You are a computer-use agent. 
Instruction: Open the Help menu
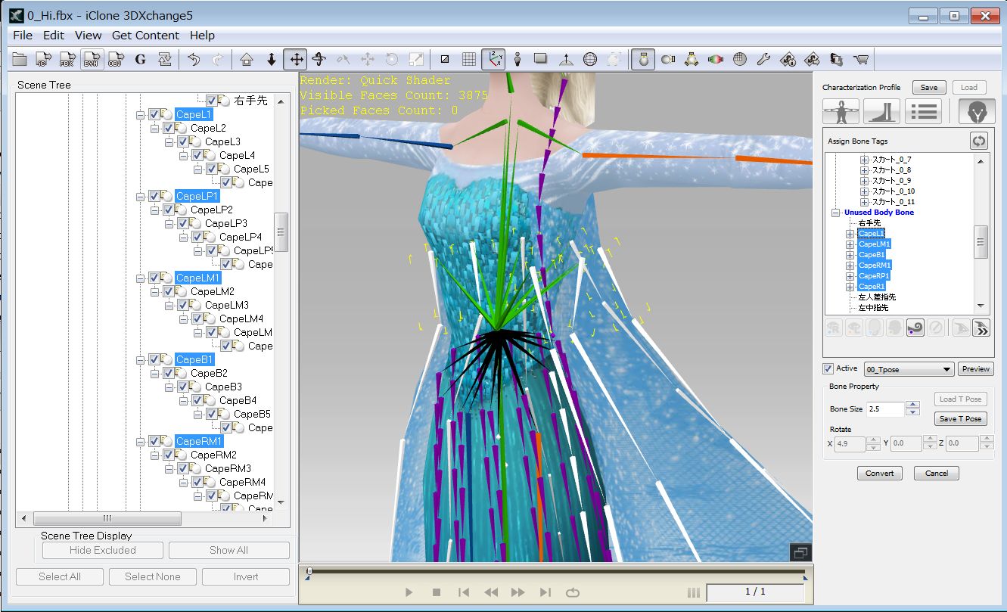click(x=202, y=35)
